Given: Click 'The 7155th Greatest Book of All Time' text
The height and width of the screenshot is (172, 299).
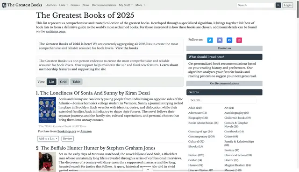Looking at the screenshot, I should pyautogui.click(x=63, y=126).
